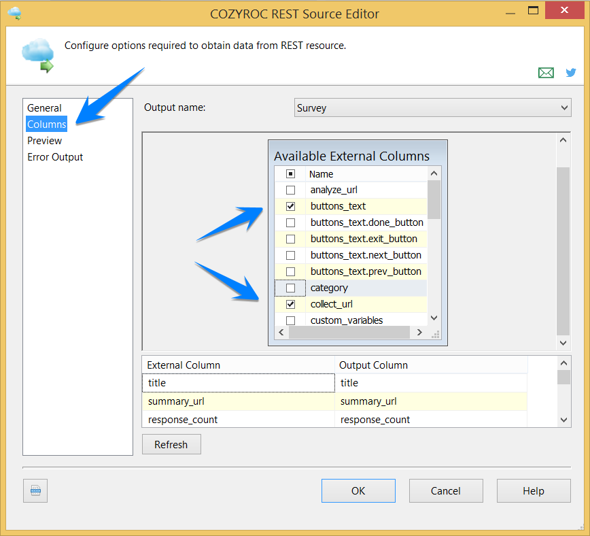Select the summary_url output column cell
590x536 pixels.
point(431,401)
